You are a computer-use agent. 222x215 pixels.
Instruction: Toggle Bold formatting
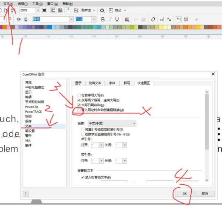tap(103, 19)
